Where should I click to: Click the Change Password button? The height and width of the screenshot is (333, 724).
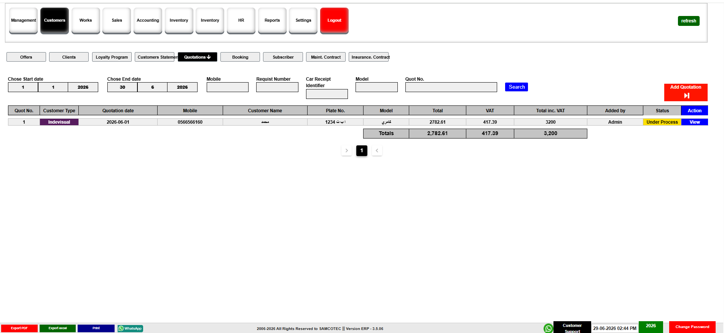pos(692,327)
